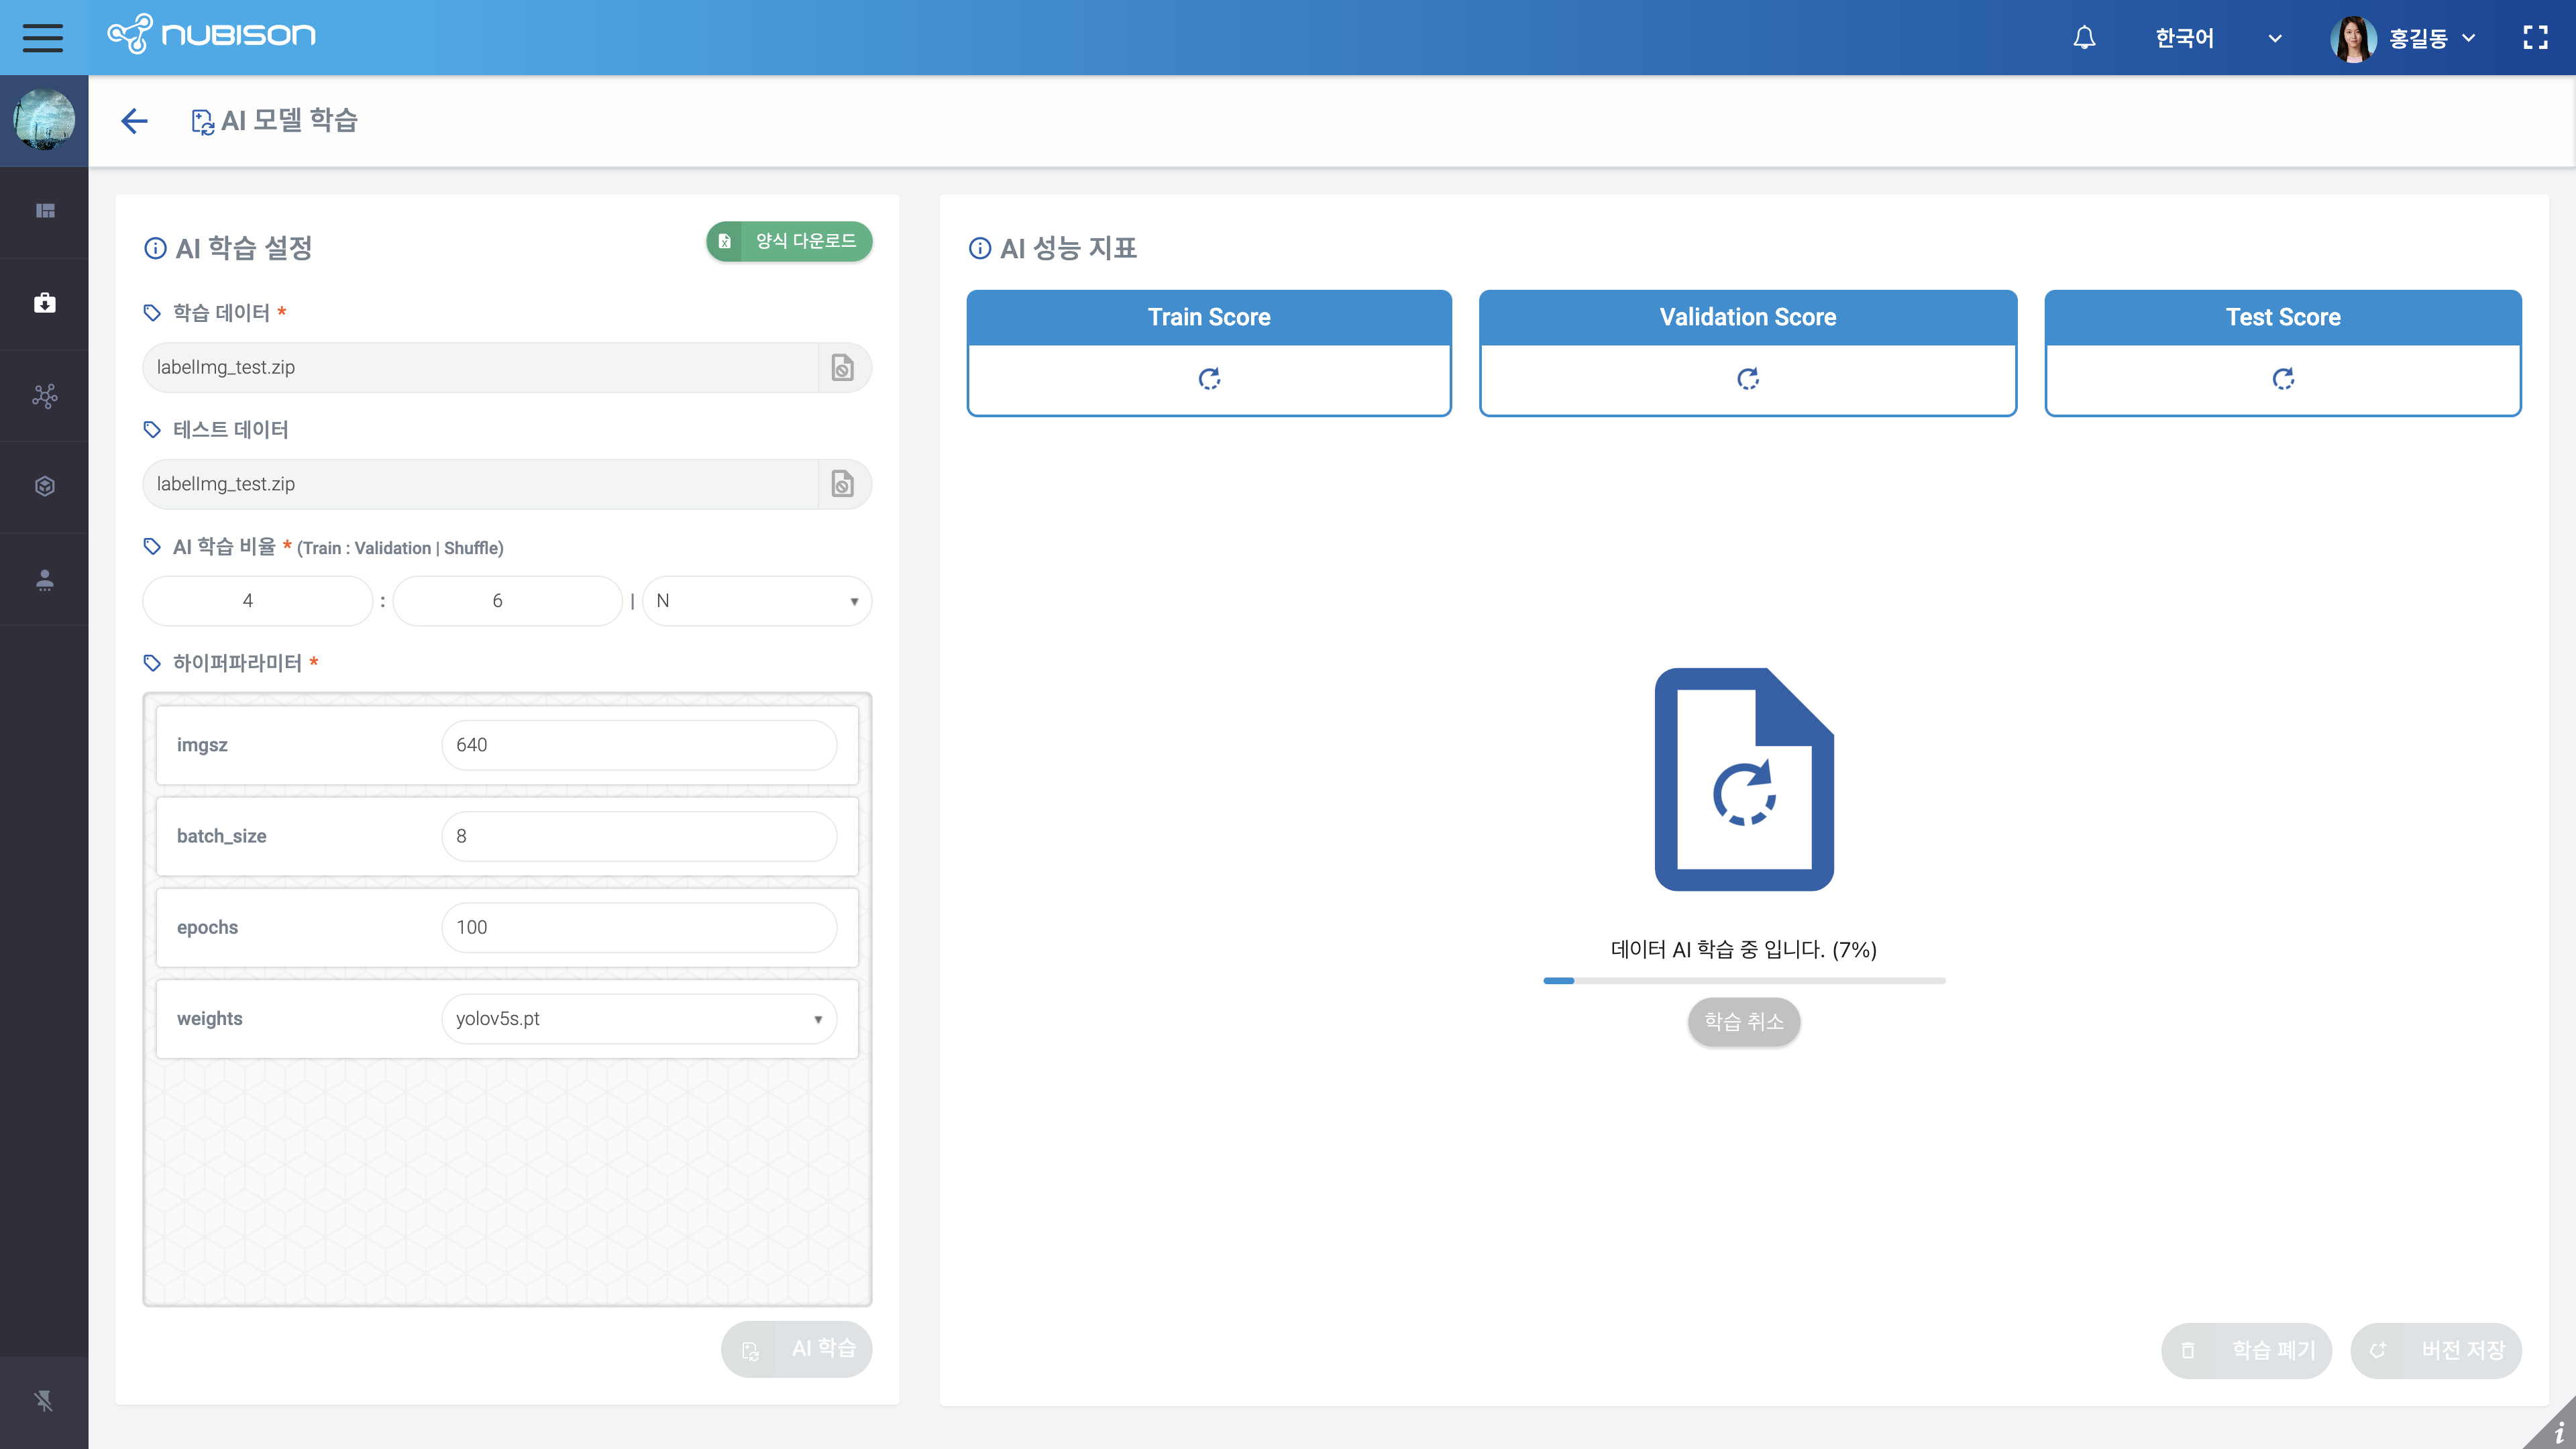Screen dimensions: 2576x1449
Task: Enter fullscreen mode with the expand icon
Action: click(2535, 38)
